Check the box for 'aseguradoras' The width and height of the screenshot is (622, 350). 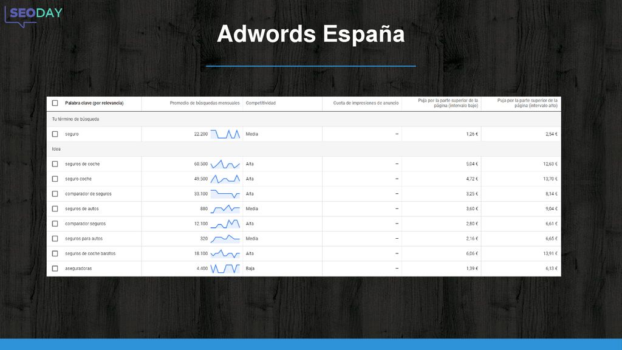coord(55,269)
